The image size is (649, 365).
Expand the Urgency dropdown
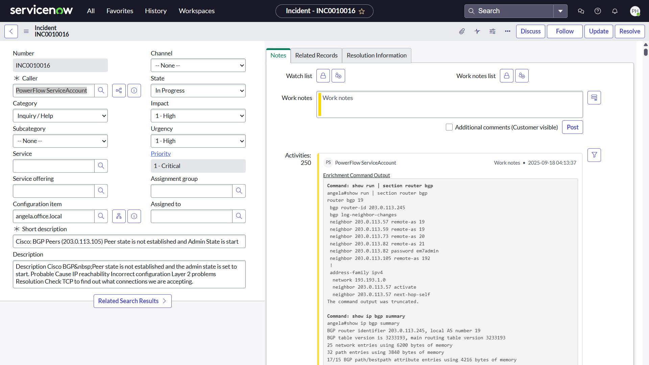[x=198, y=141]
